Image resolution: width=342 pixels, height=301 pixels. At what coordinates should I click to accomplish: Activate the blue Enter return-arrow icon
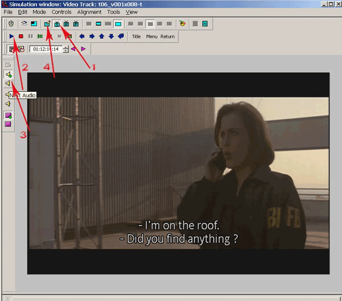121,36
